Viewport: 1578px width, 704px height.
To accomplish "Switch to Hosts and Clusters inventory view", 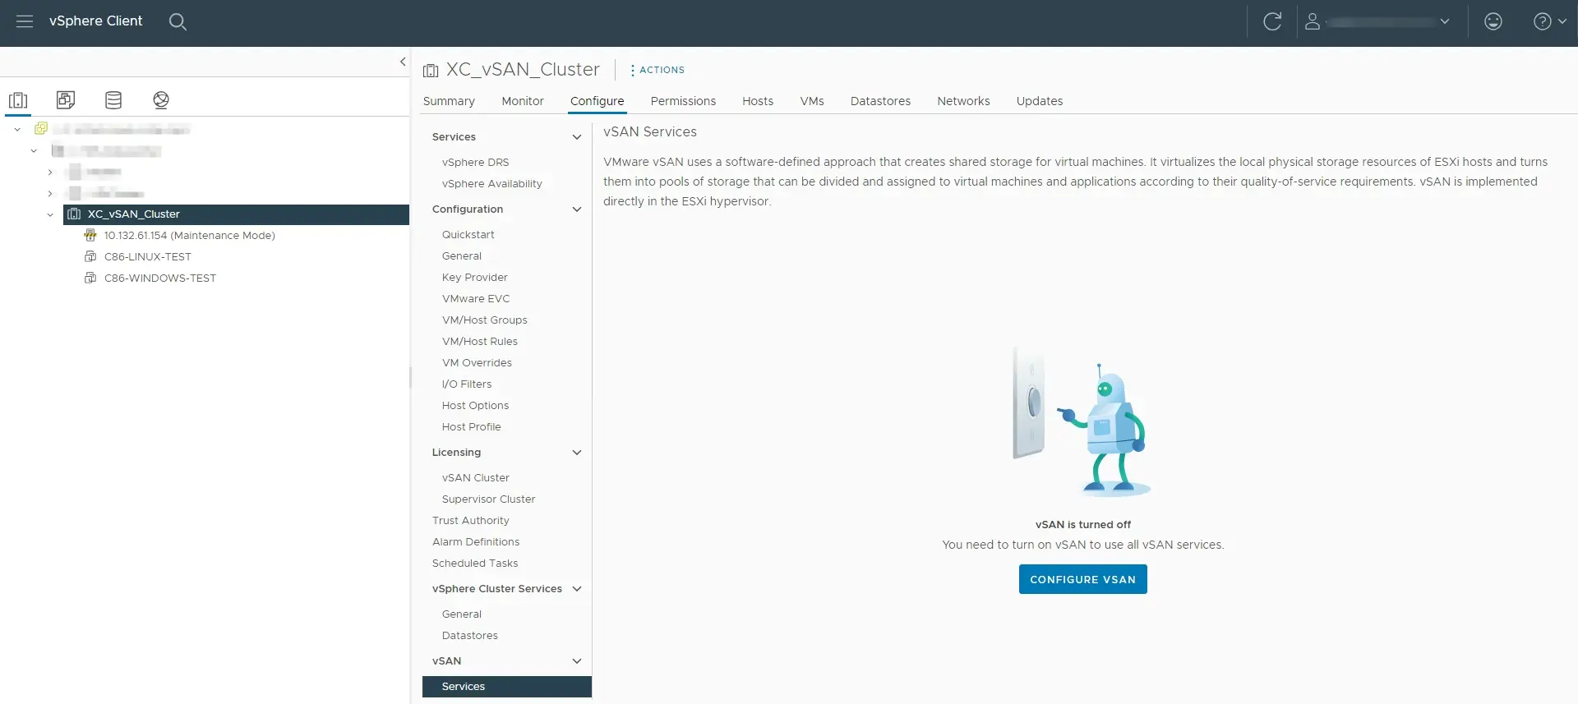I will pyautogui.click(x=18, y=100).
